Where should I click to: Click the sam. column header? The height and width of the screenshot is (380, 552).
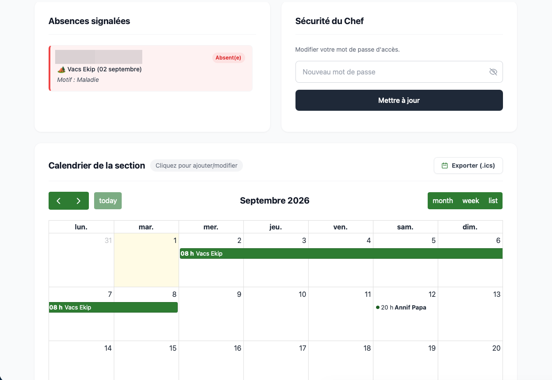pos(405,227)
